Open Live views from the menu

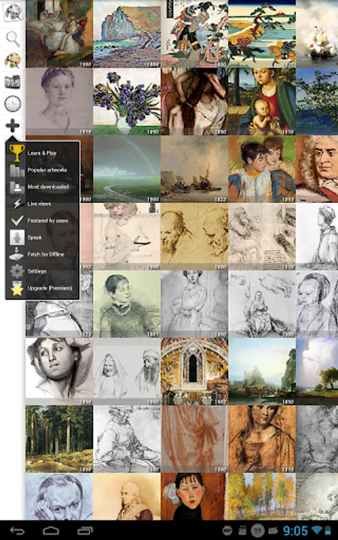[43, 203]
